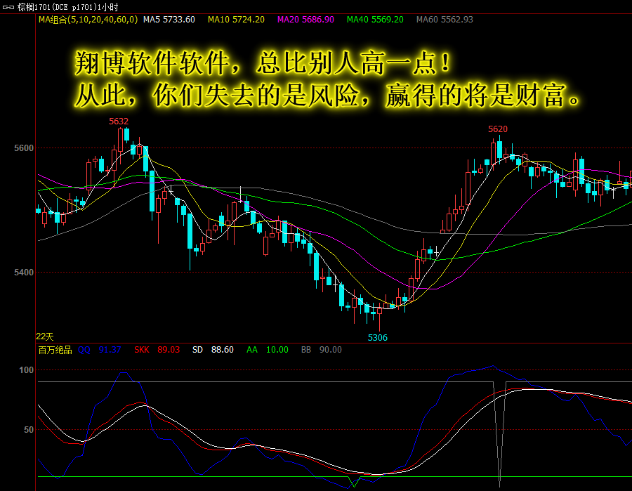Open the MA组合(5,10,20,40,60,0) indicator label

tap(88, 20)
